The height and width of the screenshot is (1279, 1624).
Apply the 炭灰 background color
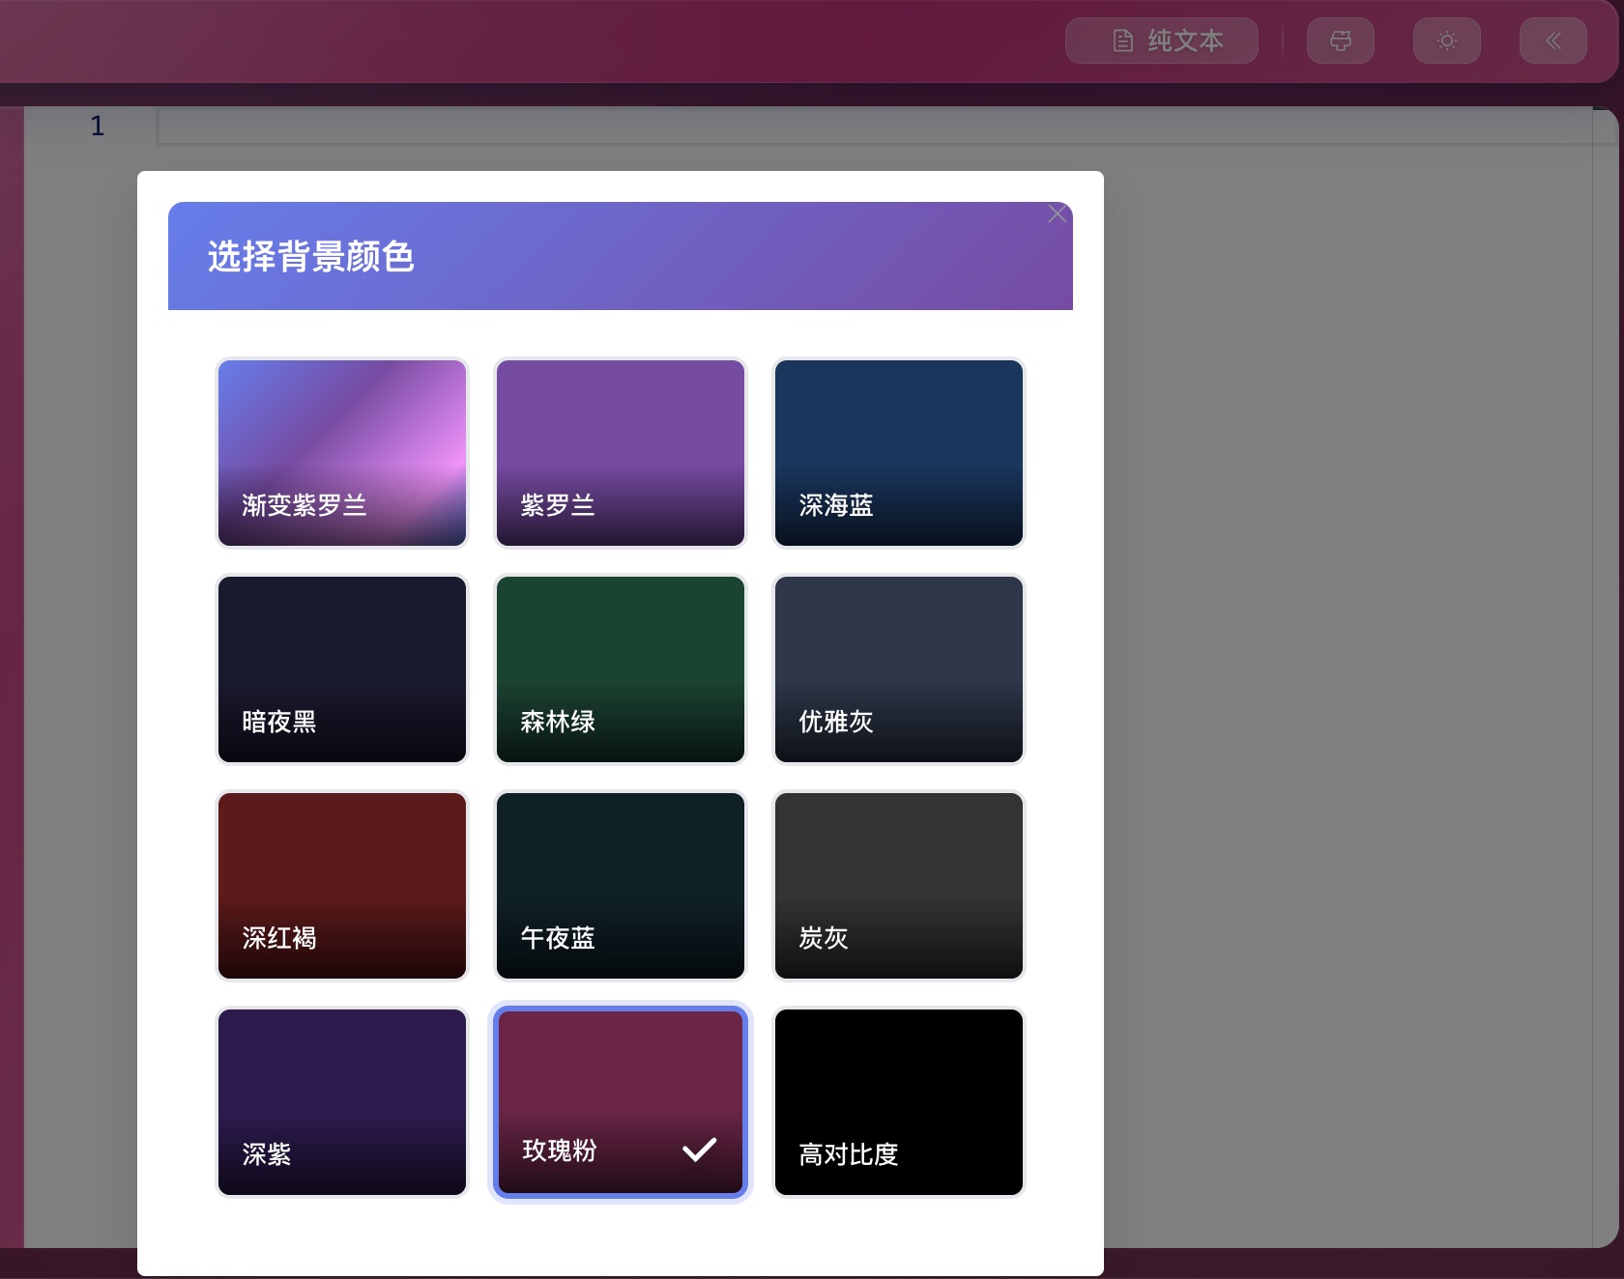[899, 885]
